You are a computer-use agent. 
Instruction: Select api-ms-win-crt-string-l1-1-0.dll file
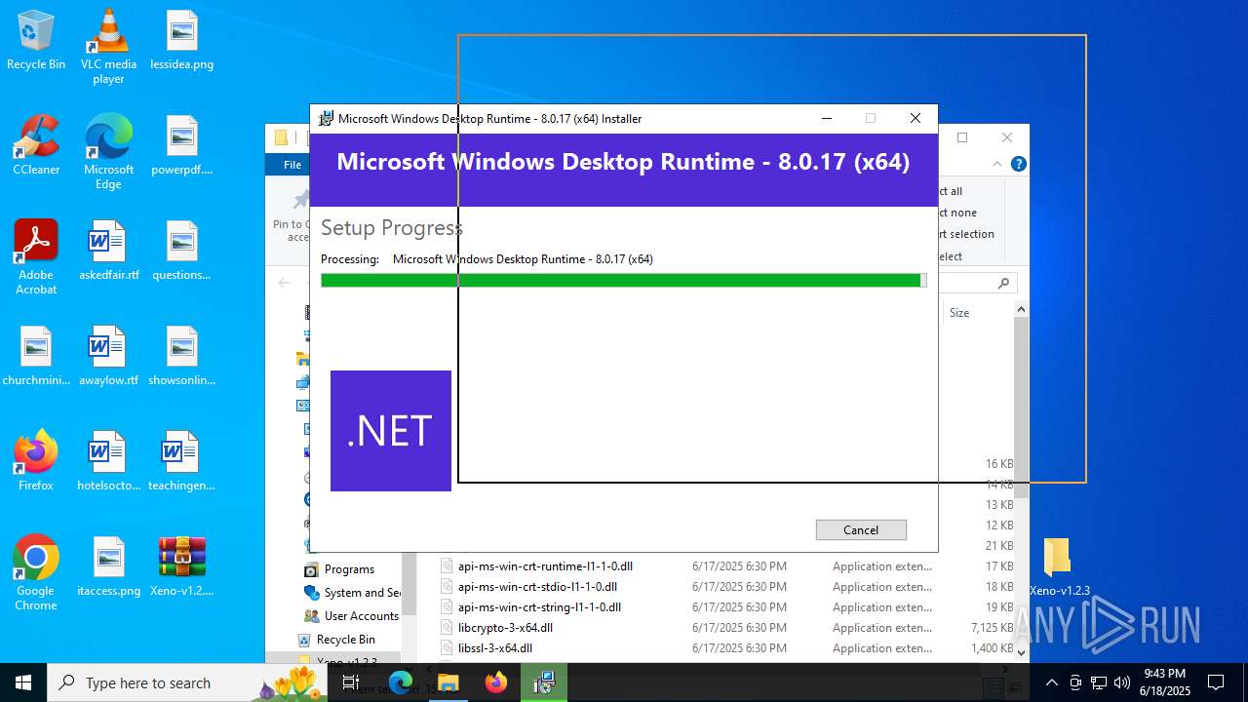[x=539, y=606]
